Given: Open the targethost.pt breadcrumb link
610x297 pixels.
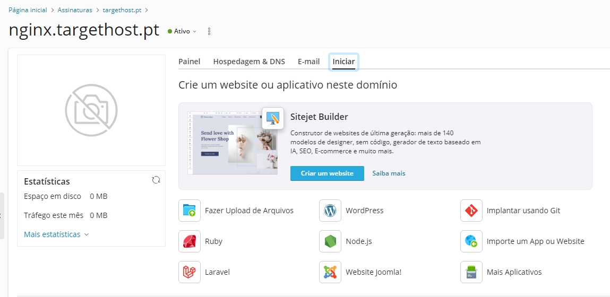Looking at the screenshot, I should point(122,10).
